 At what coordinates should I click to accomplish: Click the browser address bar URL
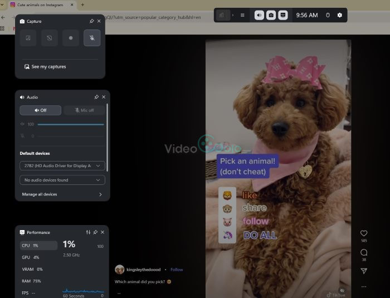pyautogui.click(x=153, y=17)
